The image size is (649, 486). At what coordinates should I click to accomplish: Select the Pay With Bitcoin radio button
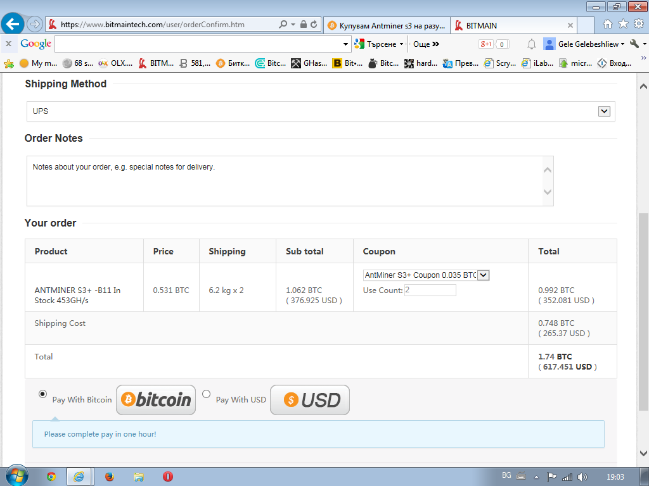(x=42, y=394)
